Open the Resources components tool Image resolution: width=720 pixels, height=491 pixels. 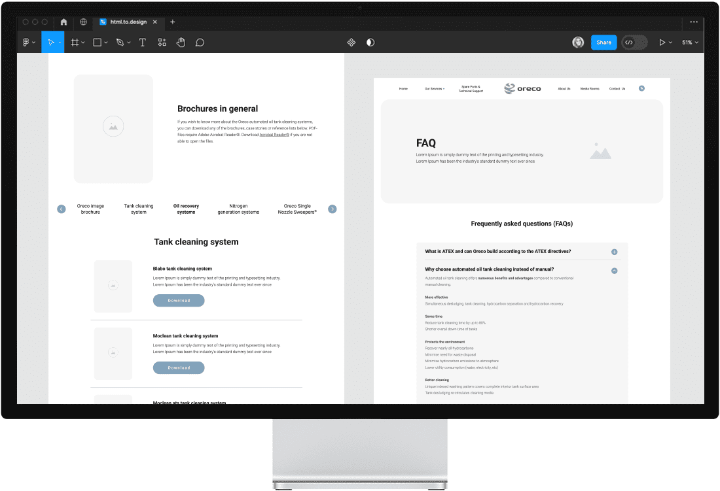coord(162,42)
